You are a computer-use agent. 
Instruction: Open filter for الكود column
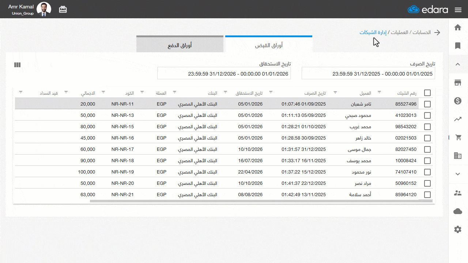click(103, 92)
